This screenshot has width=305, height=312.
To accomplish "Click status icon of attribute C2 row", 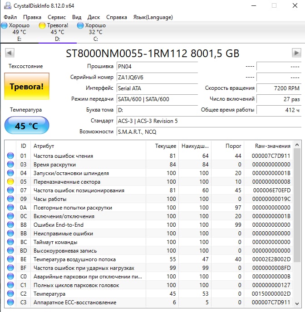I will coord(10,293).
